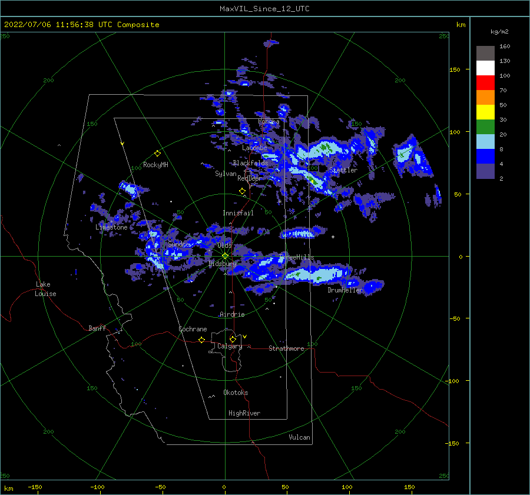530x495 pixels.
Task: Select the orange 70 legend swatch
Action: click(485, 97)
